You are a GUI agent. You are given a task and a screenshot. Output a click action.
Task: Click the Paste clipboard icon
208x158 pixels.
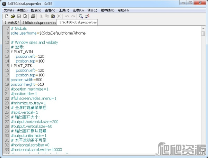pyautogui.click(x=53, y=16)
